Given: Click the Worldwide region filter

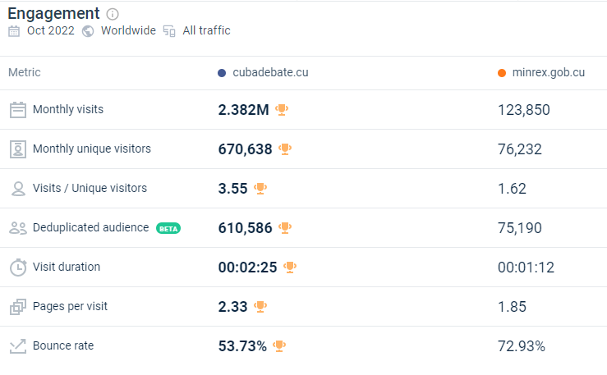Looking at the screenshot, I should click(128, 31).
